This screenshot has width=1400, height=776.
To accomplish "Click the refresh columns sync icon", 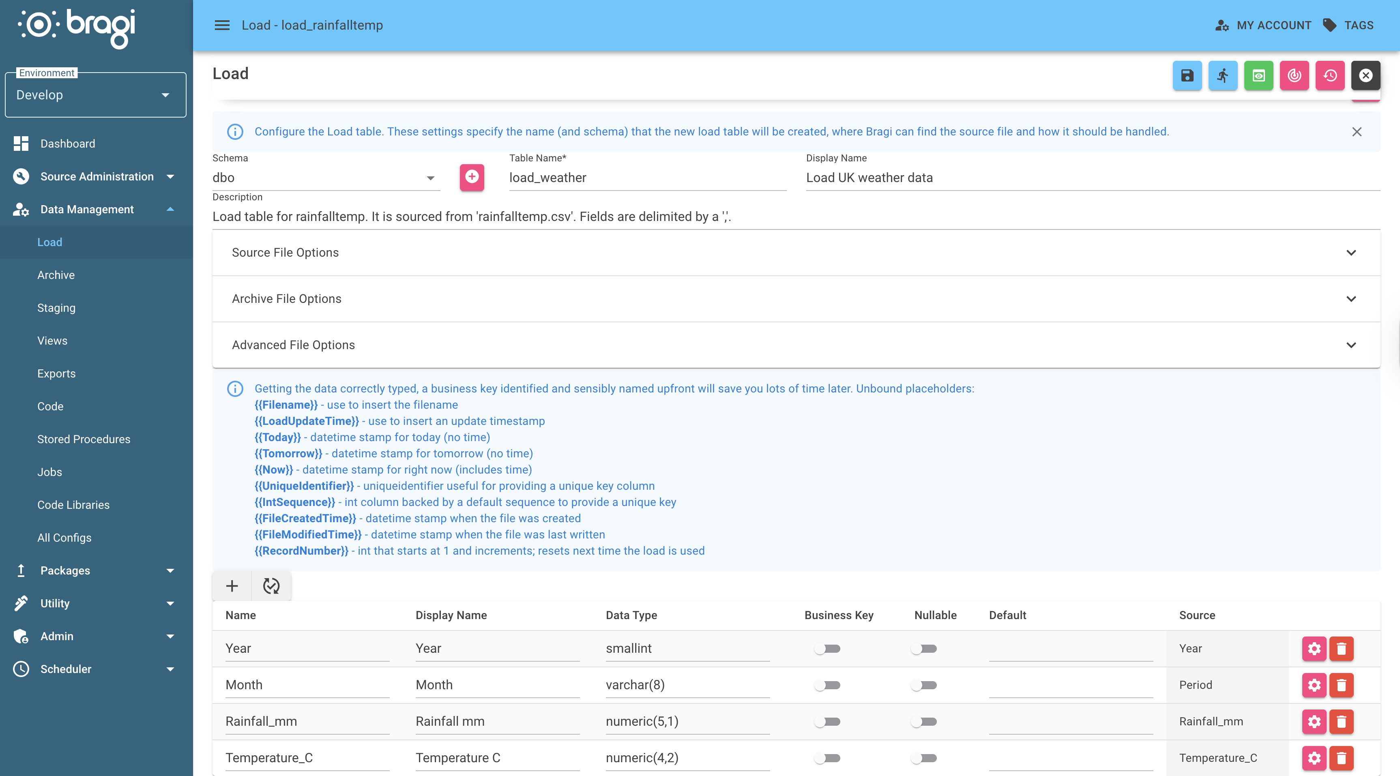I will click(x=271, y=586).
